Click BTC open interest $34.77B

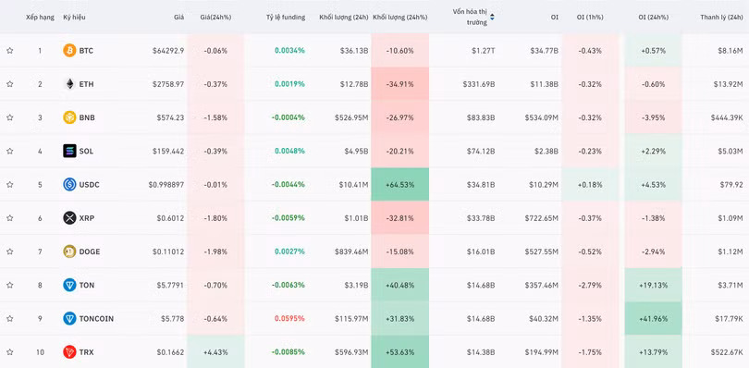point(544,50)
